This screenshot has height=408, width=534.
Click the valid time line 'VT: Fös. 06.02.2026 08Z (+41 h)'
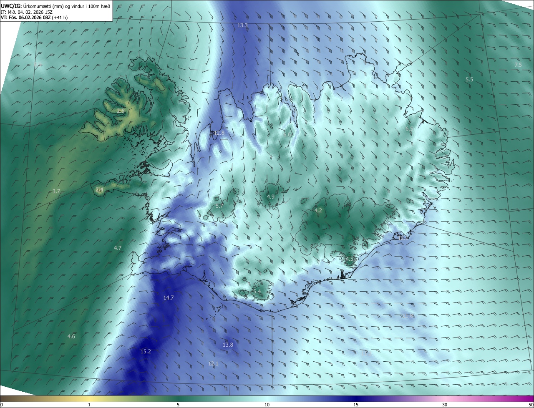pos(34,18)
